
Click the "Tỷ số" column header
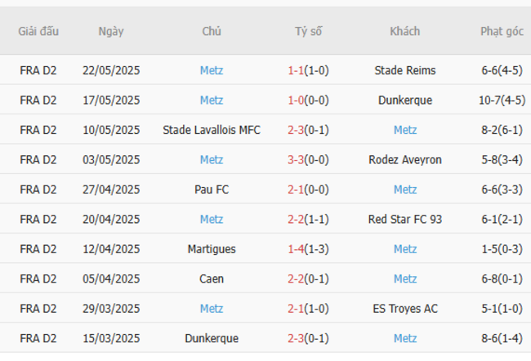[309, 32]
